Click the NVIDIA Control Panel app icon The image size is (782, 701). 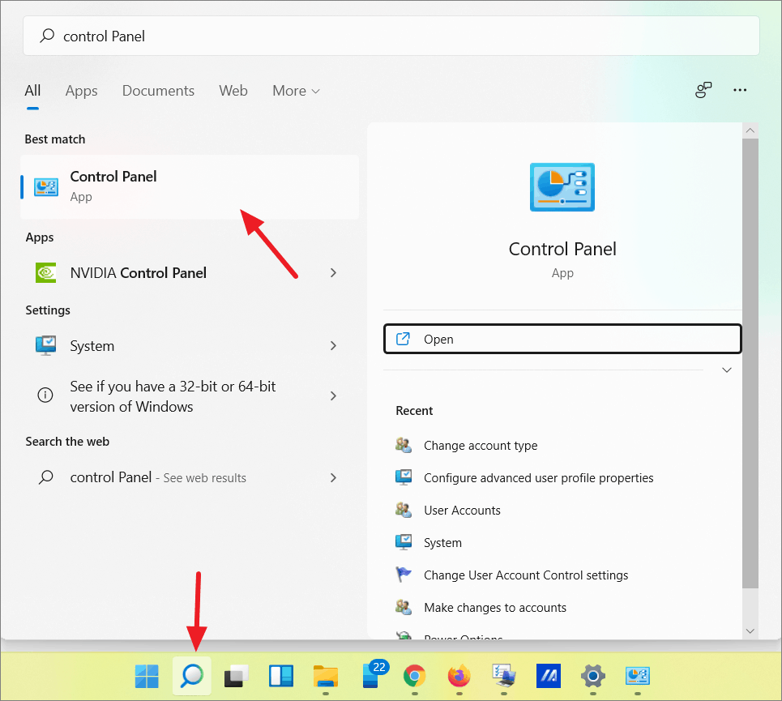point(46,273)
